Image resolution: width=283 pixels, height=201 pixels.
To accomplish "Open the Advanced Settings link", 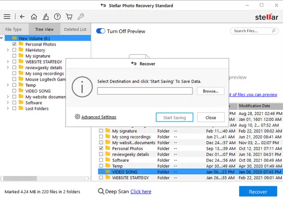I will pyautogui.click(x=99, y=117).
